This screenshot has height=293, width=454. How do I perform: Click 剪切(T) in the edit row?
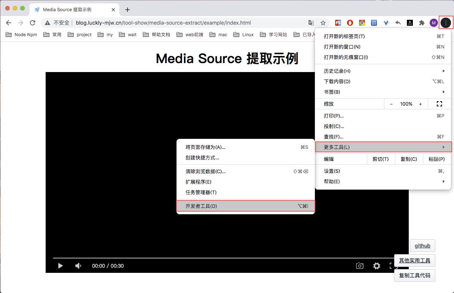[381, 159]
